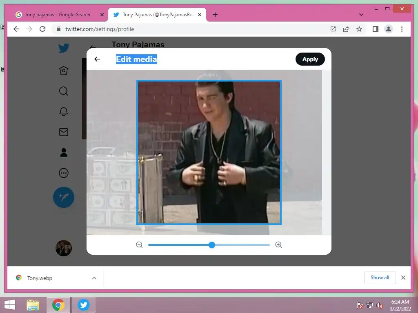Open the Home icon in Twitter sidebar
This screenshot has width=418, height=313.
coord(64,71)
